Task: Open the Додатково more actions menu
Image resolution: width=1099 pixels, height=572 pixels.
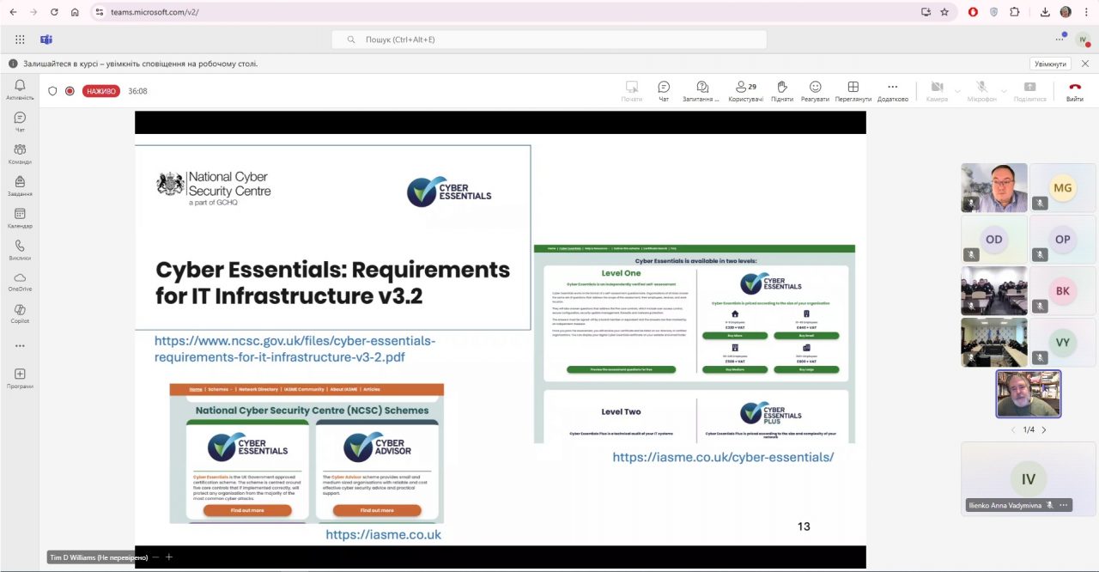Action: tap(892, 91)
